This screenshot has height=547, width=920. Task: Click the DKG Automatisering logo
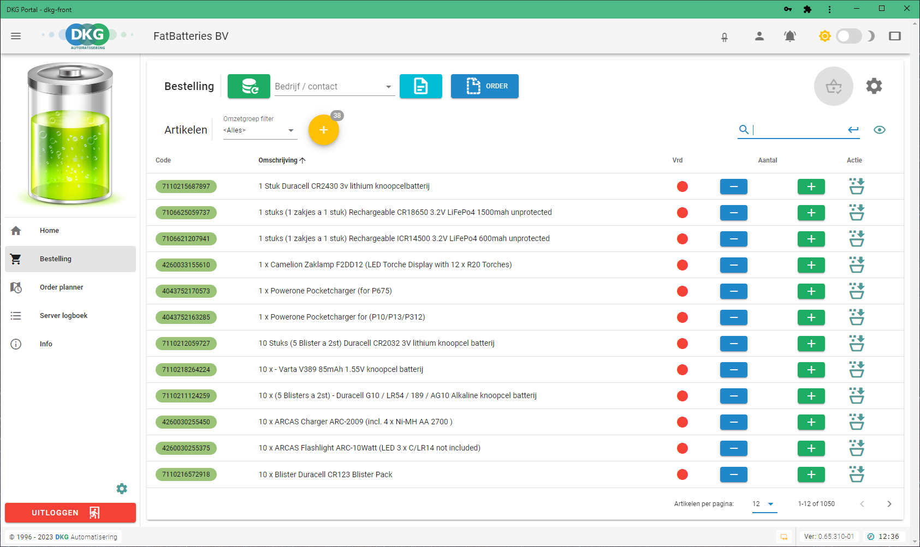(x=88, y=36)
